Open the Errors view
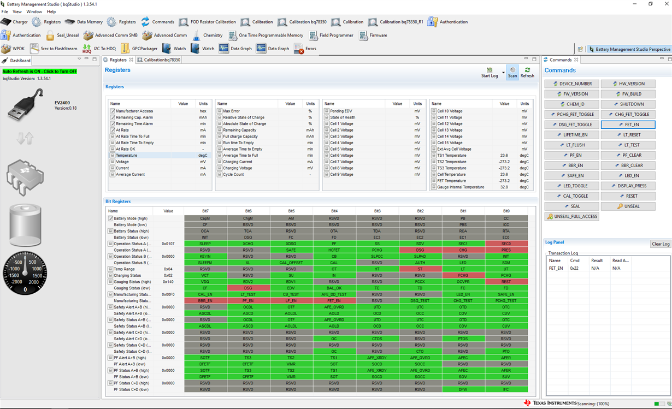 click(305, 49)
